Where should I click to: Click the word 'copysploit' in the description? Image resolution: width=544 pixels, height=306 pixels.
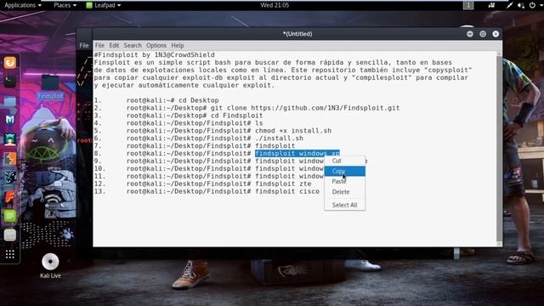(448, 70)
